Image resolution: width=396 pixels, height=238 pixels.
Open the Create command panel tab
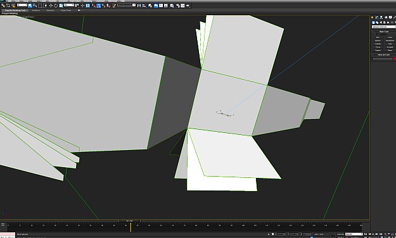[372, 18]
